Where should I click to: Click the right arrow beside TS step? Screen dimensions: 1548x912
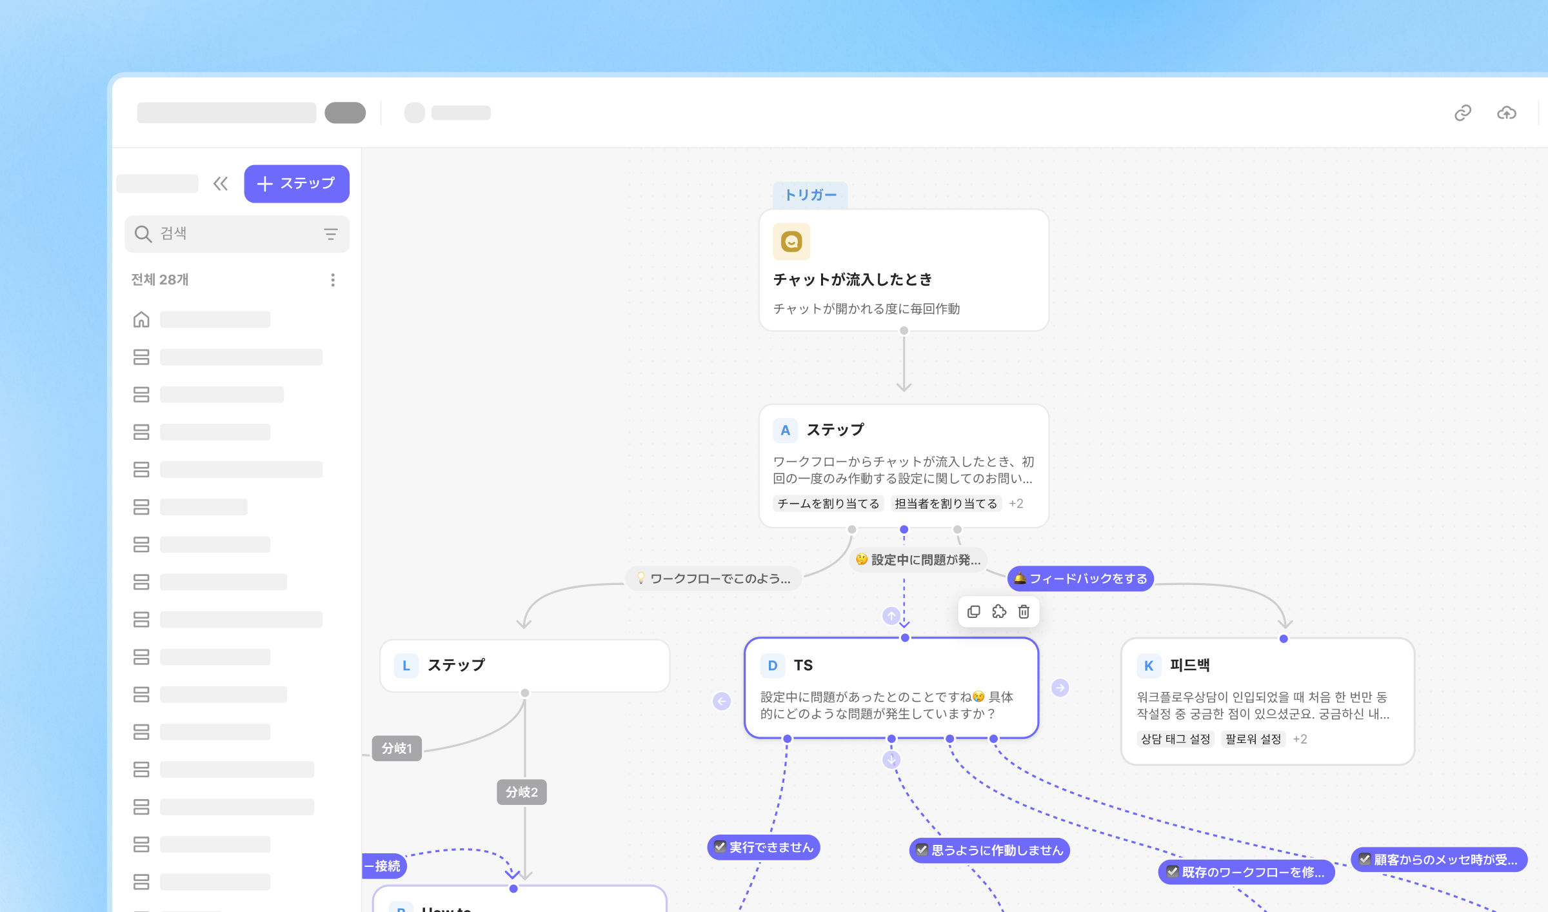click(1060, 688)
